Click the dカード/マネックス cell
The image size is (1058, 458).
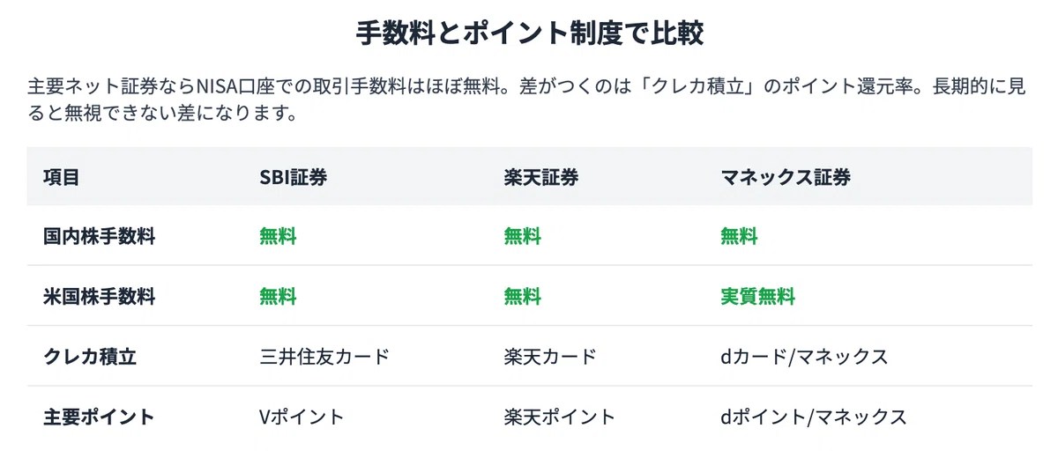[804, 357]
